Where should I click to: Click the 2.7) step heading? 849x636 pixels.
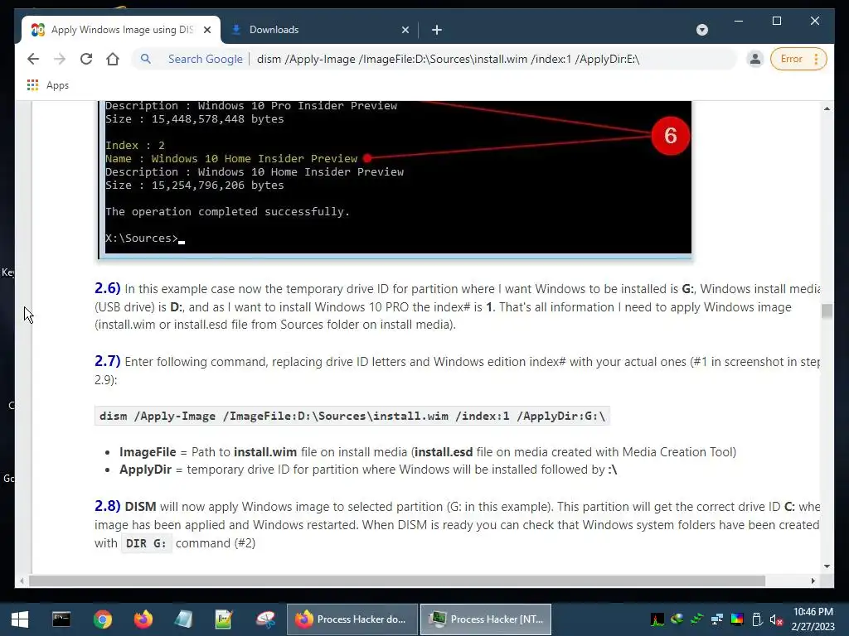[x=107, y=361]
